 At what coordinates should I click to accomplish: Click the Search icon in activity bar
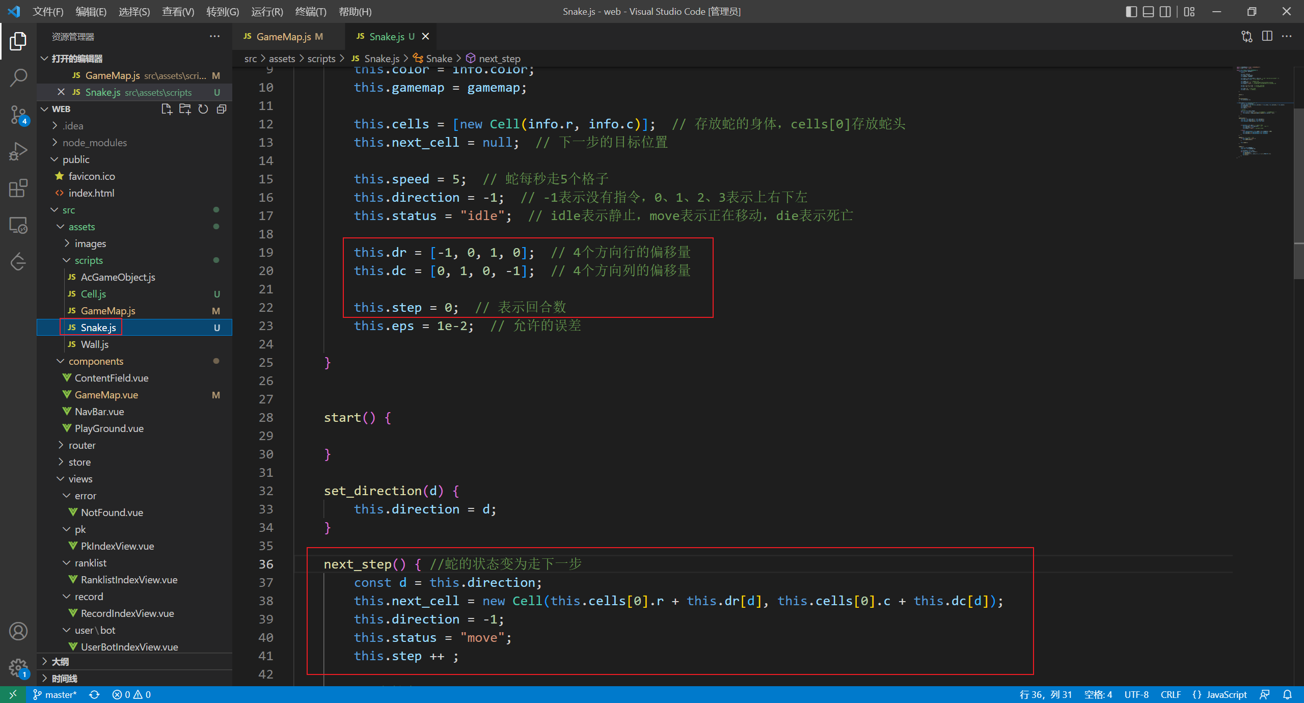pyautogui.click(x=18, y=75)
